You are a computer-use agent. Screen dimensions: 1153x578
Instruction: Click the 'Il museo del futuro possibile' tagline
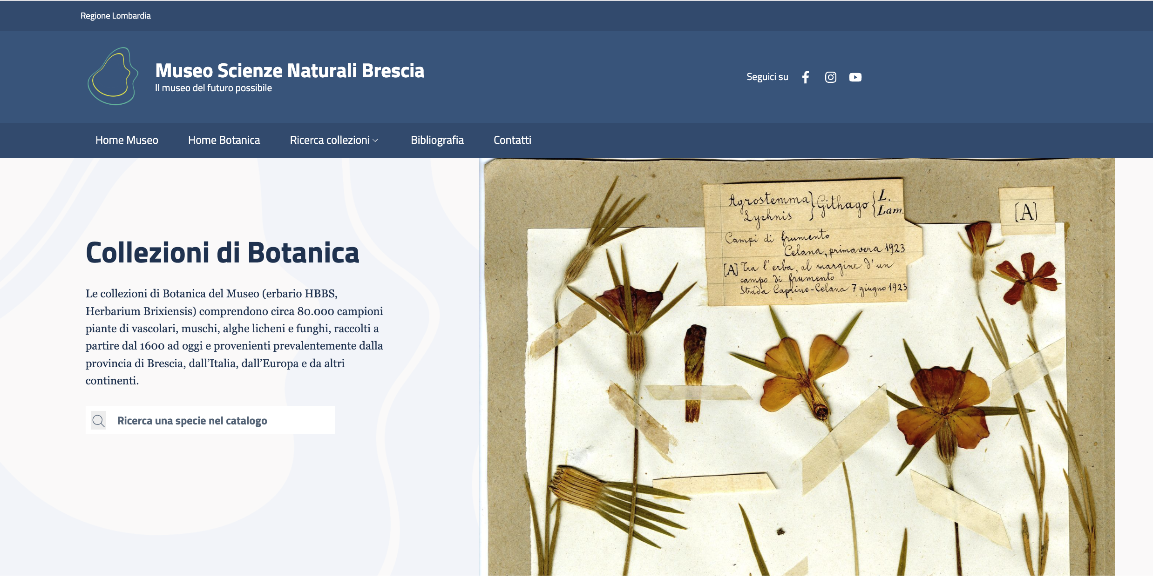pyautogui.click(x=213, y=88)
